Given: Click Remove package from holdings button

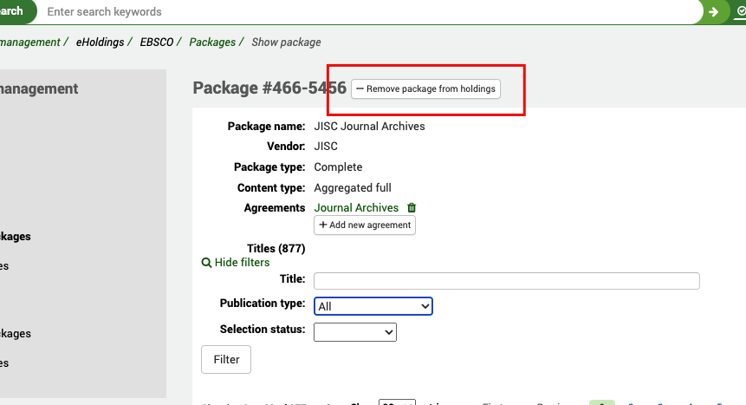Looking at the screenshot, I should (425, 89).
